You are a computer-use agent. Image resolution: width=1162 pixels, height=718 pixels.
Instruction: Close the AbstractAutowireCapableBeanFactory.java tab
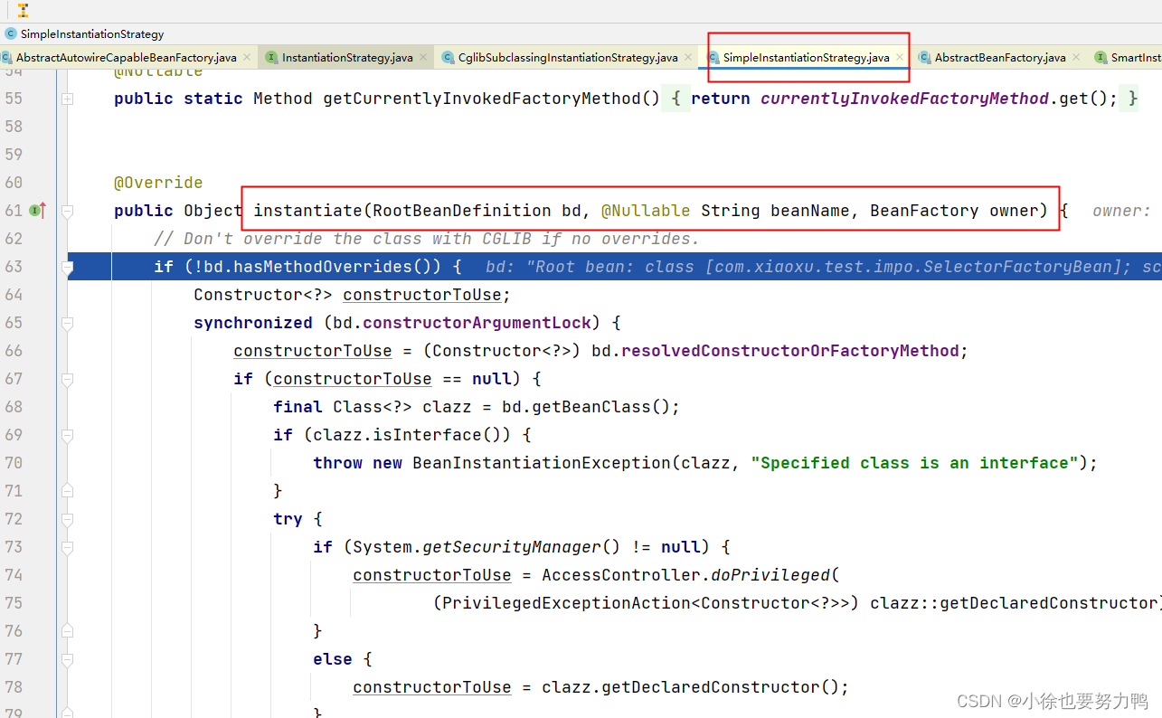[x=247, y=57]
